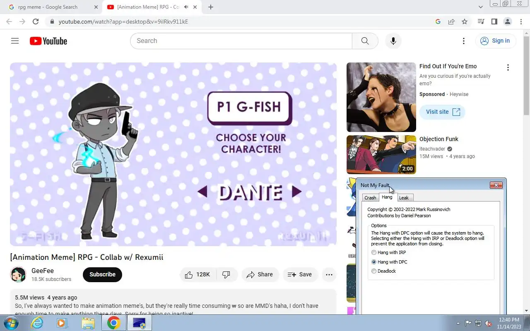The image size is (530, 331).
Task: Click the Share button
Action: pyautogui.click(x=260, y=274)
